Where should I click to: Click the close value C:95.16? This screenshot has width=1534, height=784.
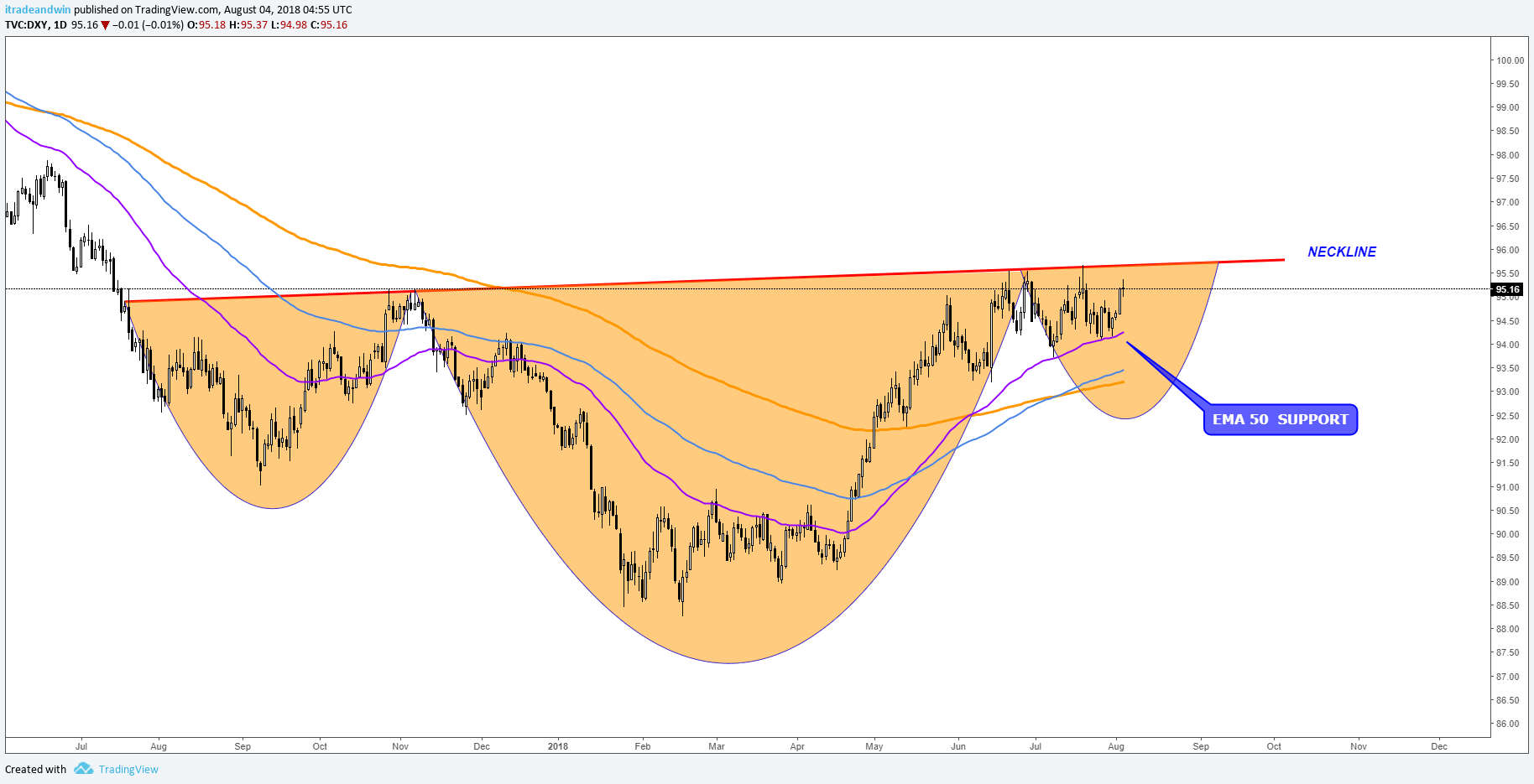click(x=329, y=25)
